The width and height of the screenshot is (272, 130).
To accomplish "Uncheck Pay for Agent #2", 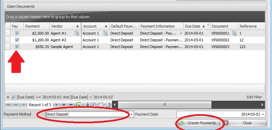I will (17, 40).
